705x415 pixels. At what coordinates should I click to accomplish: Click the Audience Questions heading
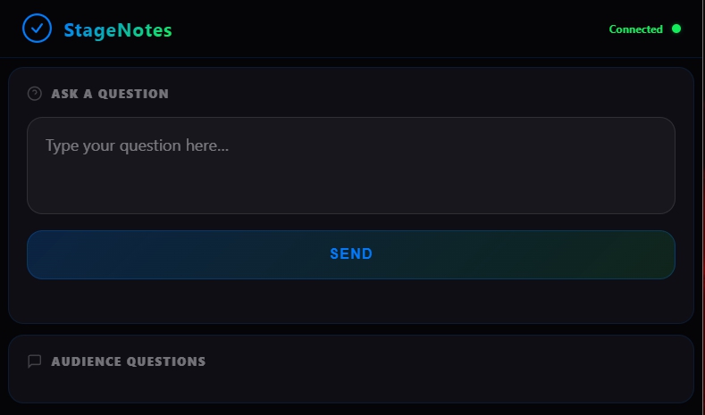129,361
